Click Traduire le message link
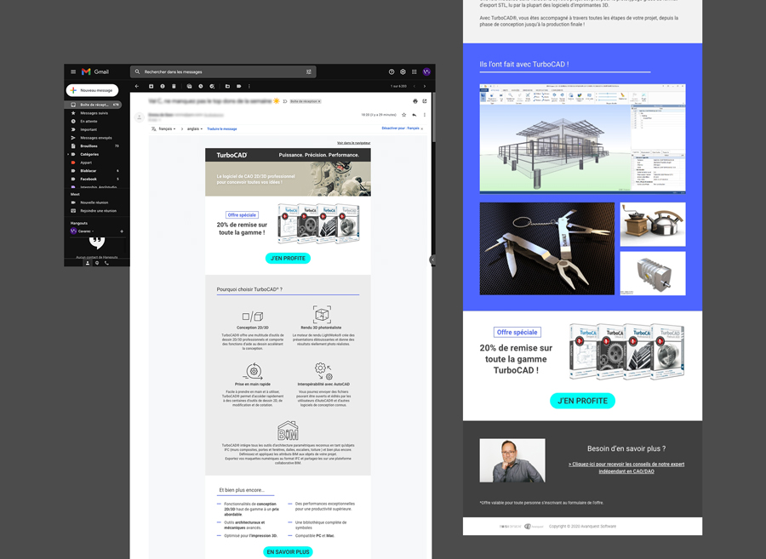766x559 pixels. pyautogui.click(x=222, y=128)
